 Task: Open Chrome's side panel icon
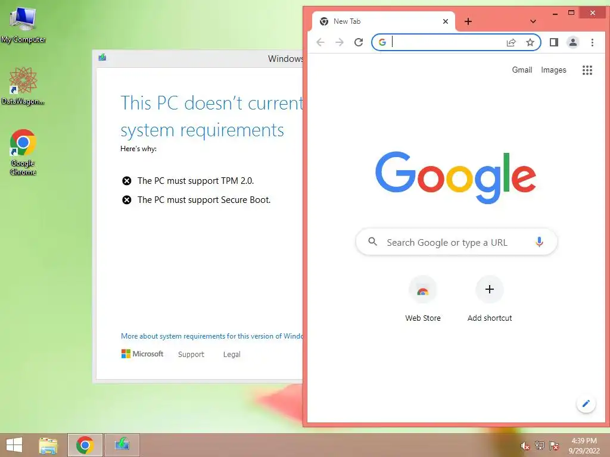coord(554,42)
